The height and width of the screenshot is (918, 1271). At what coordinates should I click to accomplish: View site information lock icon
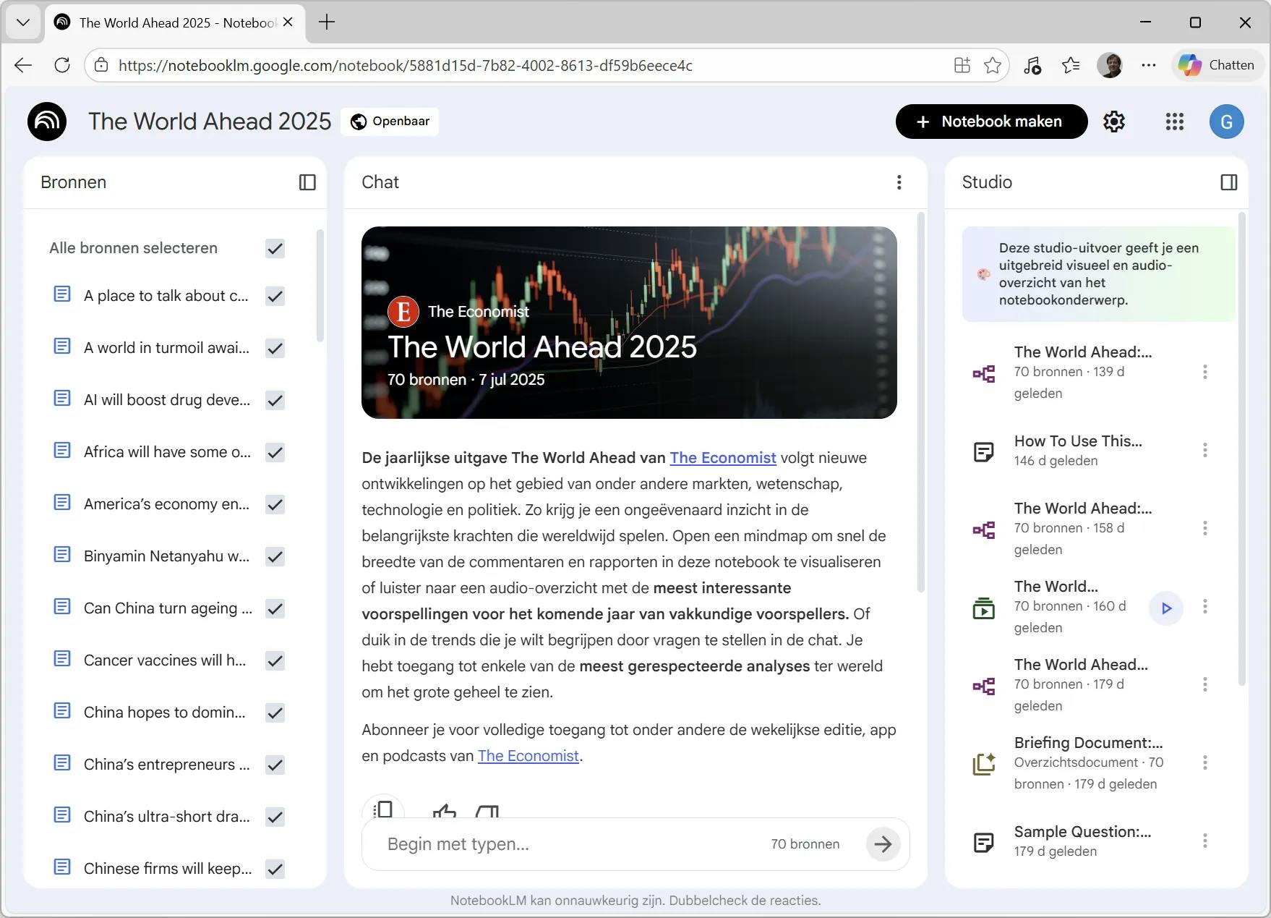102,65
